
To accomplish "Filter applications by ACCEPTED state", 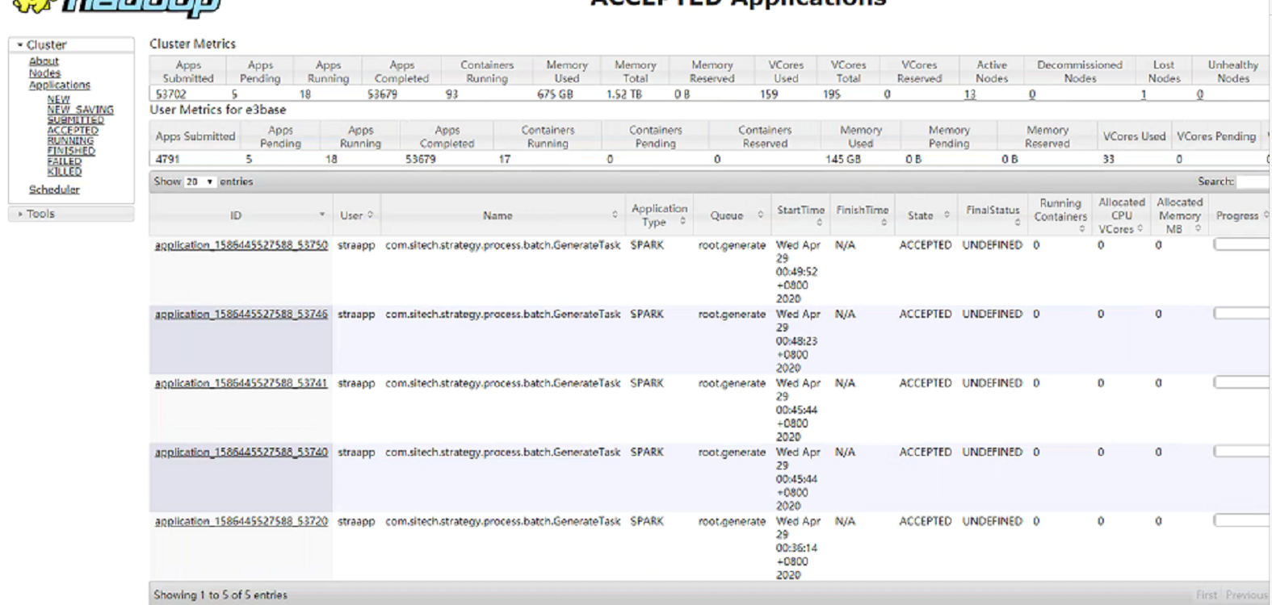I will point(73,130).
